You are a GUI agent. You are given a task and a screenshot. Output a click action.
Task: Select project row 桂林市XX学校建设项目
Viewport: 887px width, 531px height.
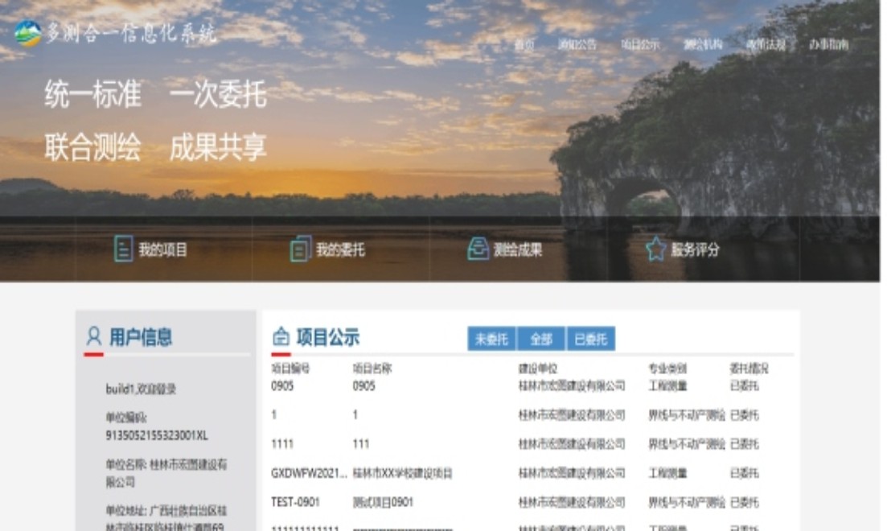point(402,473)
